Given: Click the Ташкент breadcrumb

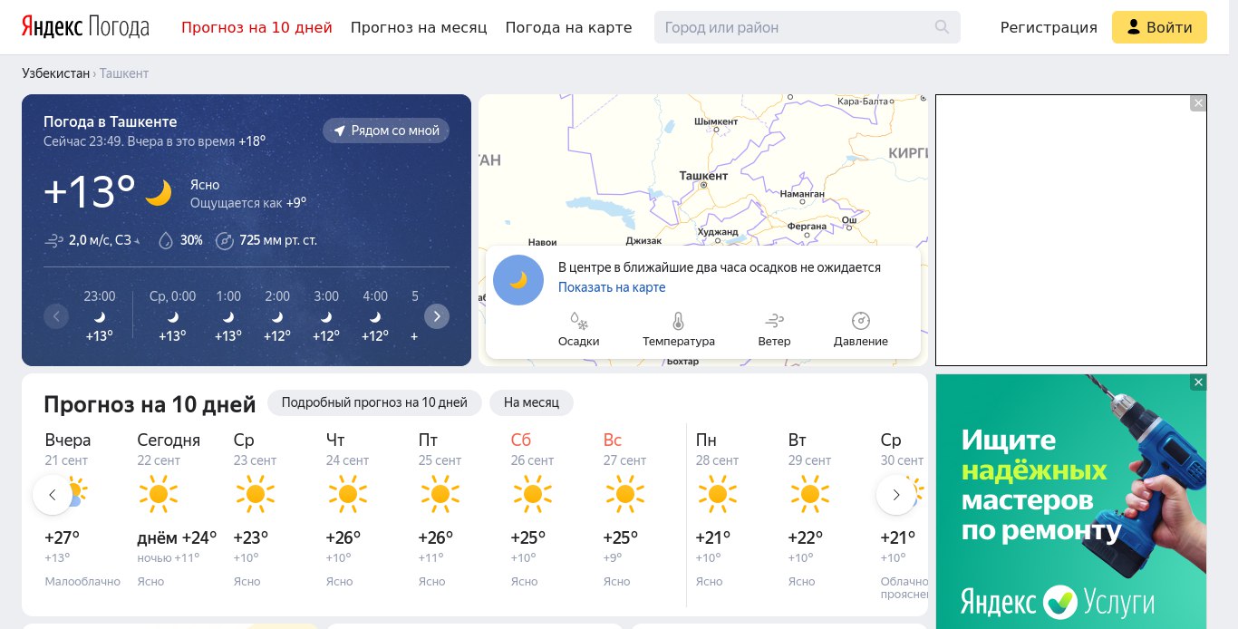Looking at the screenshot, I should click(x=124, y=73).
